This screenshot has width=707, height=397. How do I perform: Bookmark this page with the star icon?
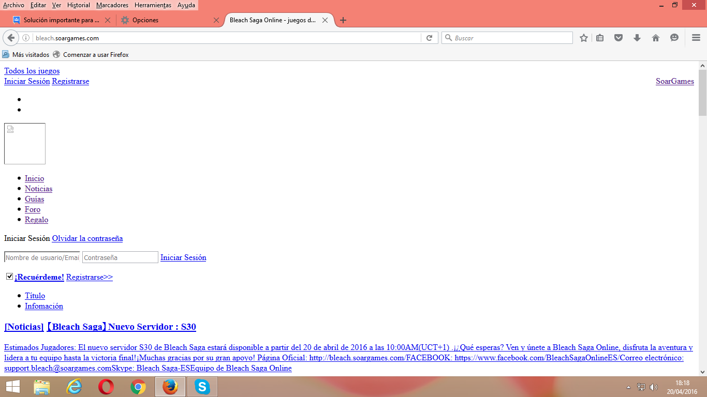[x=584, y=38]
